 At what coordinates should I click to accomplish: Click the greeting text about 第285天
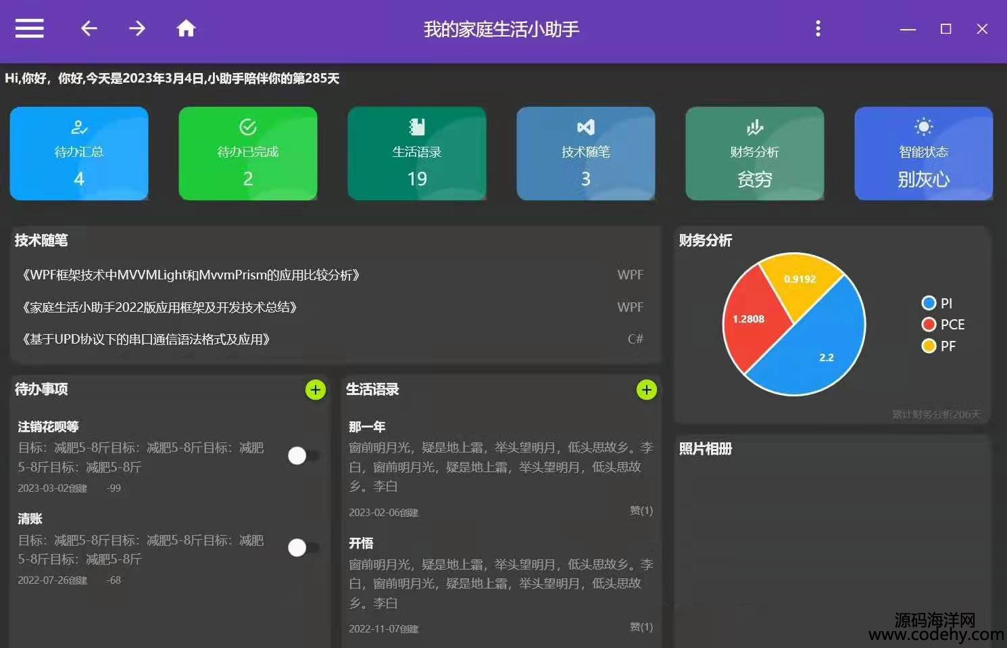[x=172, y=78]
